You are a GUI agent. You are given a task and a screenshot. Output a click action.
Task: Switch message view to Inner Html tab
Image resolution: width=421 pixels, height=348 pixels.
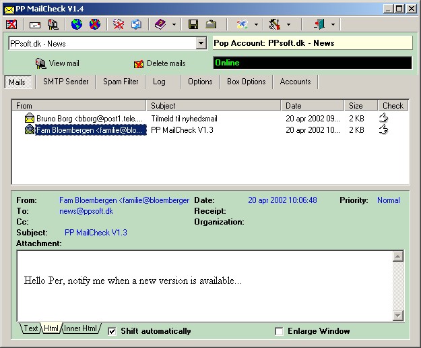(81, 328)
